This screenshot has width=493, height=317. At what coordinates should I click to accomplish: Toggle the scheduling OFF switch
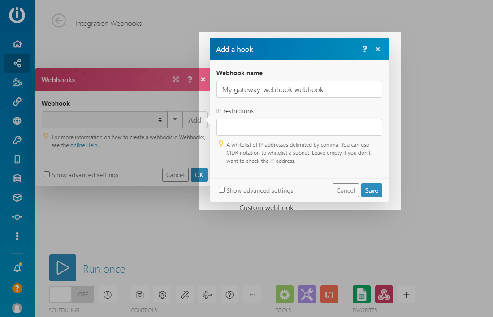click(72, 294)
